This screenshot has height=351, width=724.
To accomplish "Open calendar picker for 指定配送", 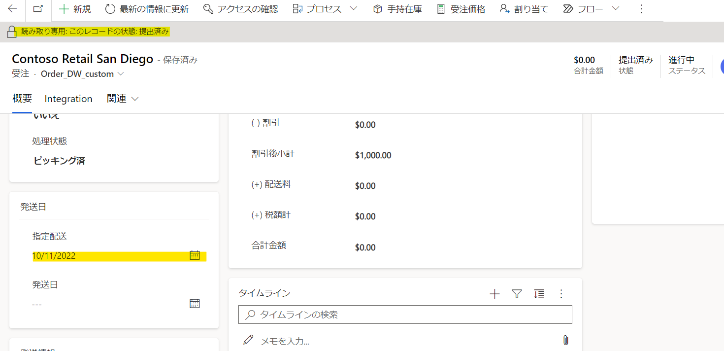I will 195,255.
